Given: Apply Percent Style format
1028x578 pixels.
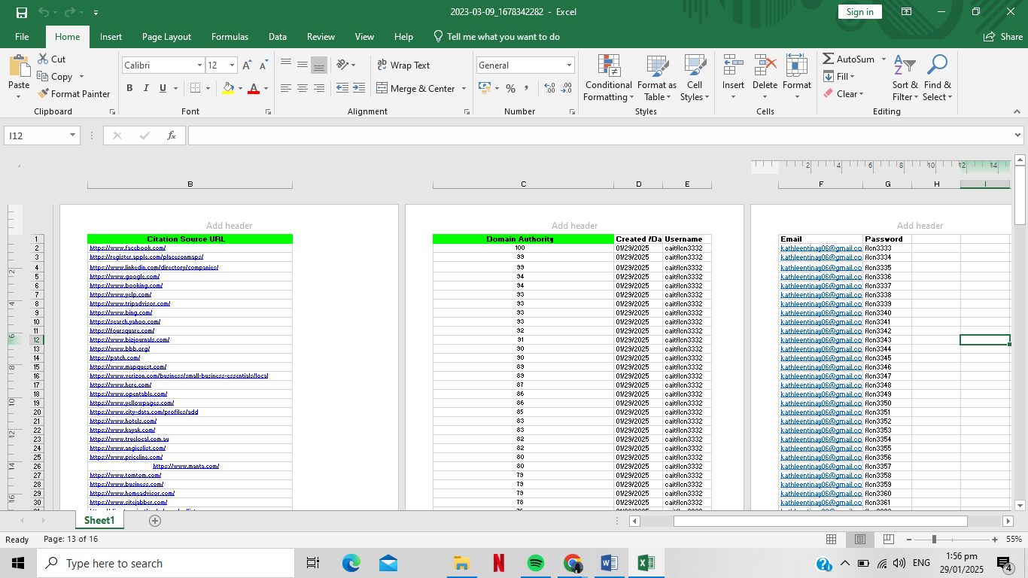Looking at the screenshot, I should coord(510,88).
